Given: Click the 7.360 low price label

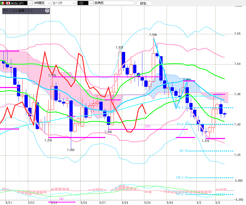Looking at the screenshot, I should [71, 150].
